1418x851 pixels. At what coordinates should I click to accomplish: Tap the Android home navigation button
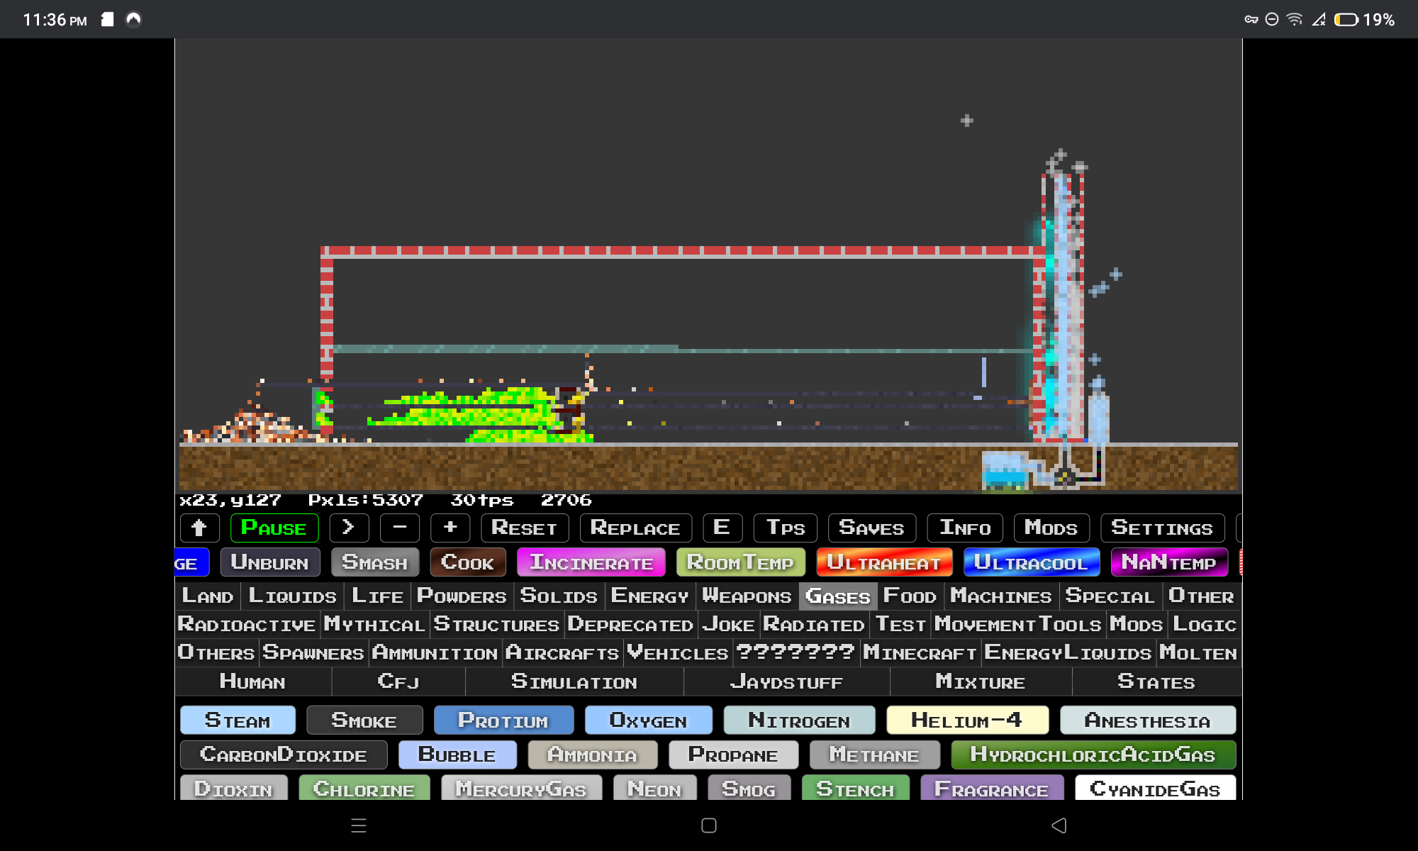pos(708,825)
